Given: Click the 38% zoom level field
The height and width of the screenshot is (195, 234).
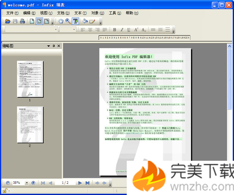Looking at the screenshot, I should pyautogui.click(x=18, y=183).
